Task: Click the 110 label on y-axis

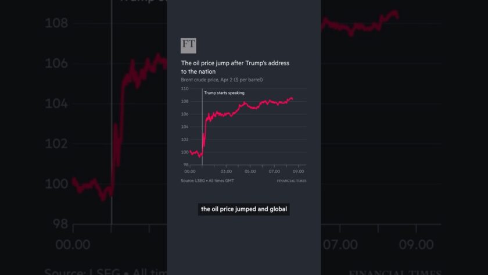Action: tap(185, 88)
